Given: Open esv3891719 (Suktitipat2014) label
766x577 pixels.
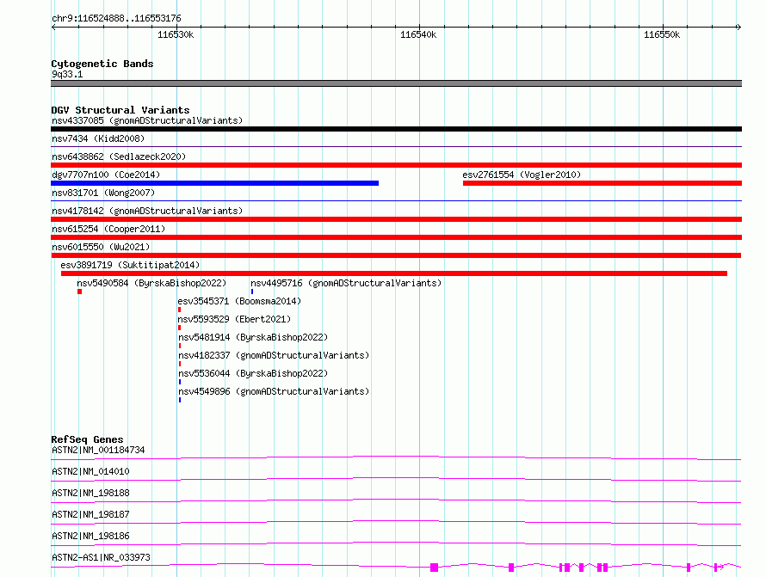Looking at the screenshot, I should [130, 265].
